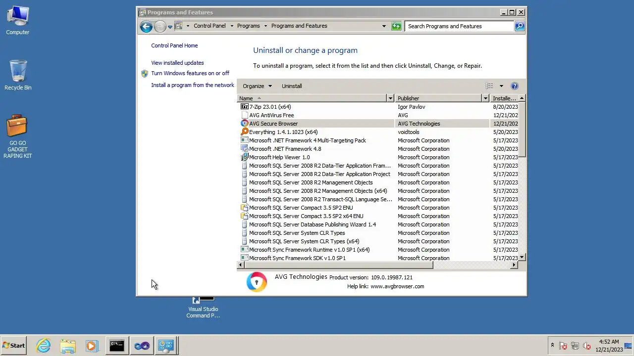Image resolution: width=634 pixels, height=356 pixels.
Task: Select the AVG Secure Browser list icon
Action: (x=244, y=124)
